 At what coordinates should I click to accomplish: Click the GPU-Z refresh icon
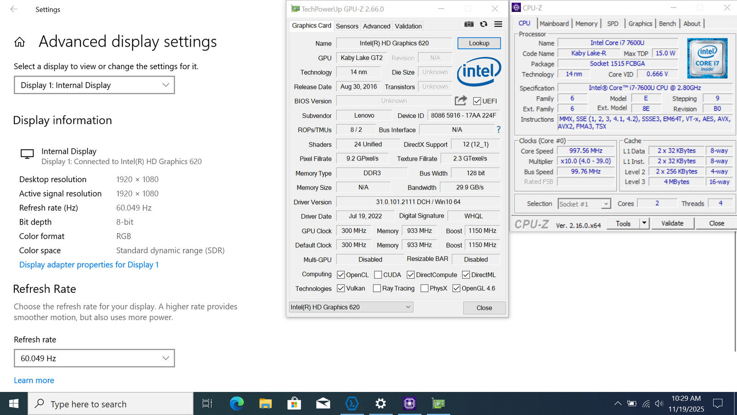pyautogui.click(x=483, y=24)
